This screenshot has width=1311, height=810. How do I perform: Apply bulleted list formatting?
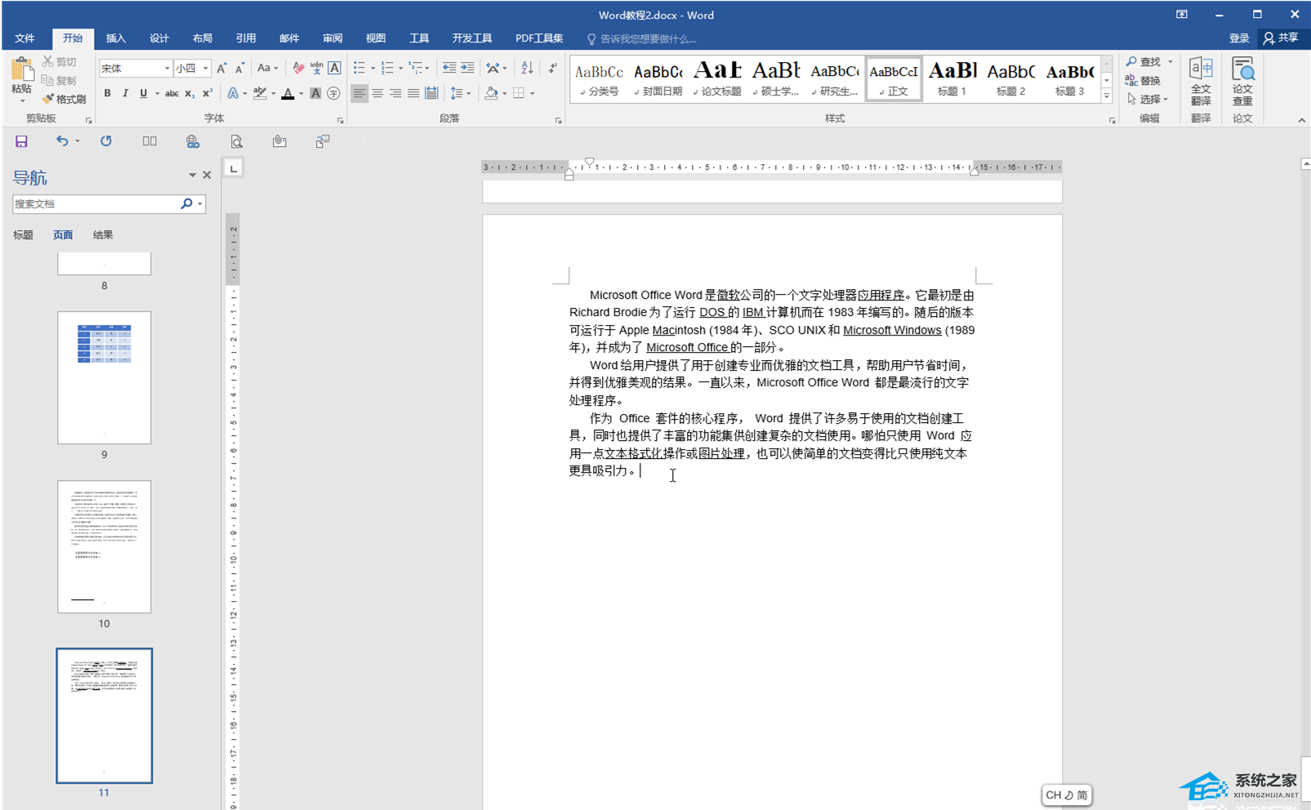pos(359,68)
